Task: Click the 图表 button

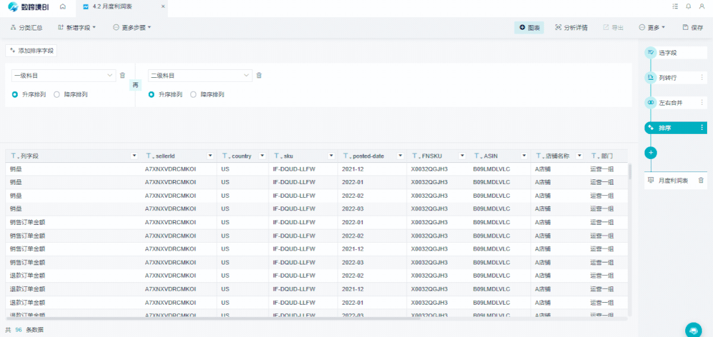Action: 529,28
